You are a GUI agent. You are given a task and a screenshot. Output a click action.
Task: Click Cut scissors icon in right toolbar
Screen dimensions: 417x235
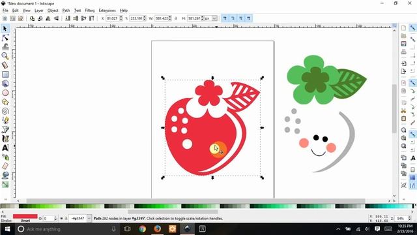(404, 110)
